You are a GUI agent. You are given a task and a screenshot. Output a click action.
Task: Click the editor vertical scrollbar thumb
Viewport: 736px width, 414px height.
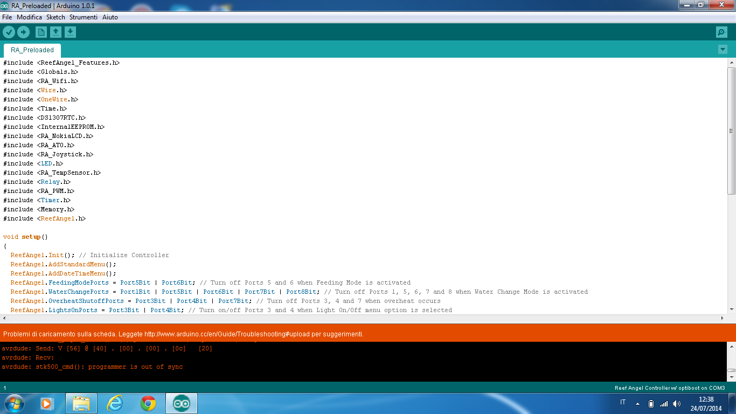731,131
